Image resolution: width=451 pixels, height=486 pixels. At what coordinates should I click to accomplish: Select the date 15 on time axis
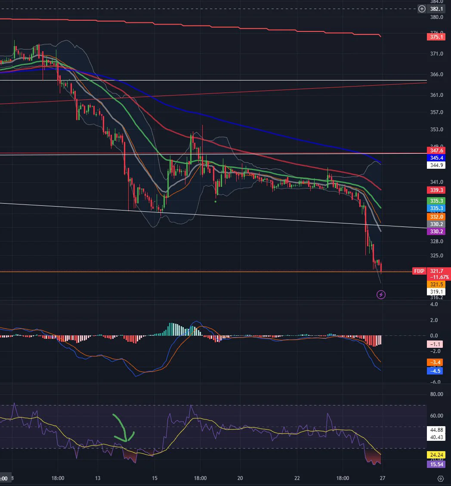154,478
